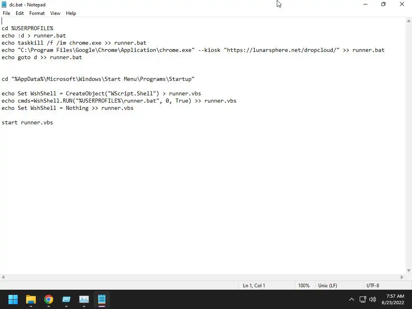This screenshot has height=309, width=412.
Task: Open the Format menu
Action: [37, 13]
